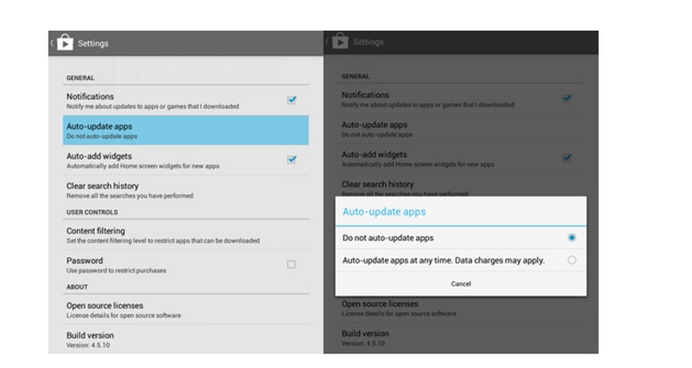Toggle the Notifications checkbox in left panel

click(292, 100)
